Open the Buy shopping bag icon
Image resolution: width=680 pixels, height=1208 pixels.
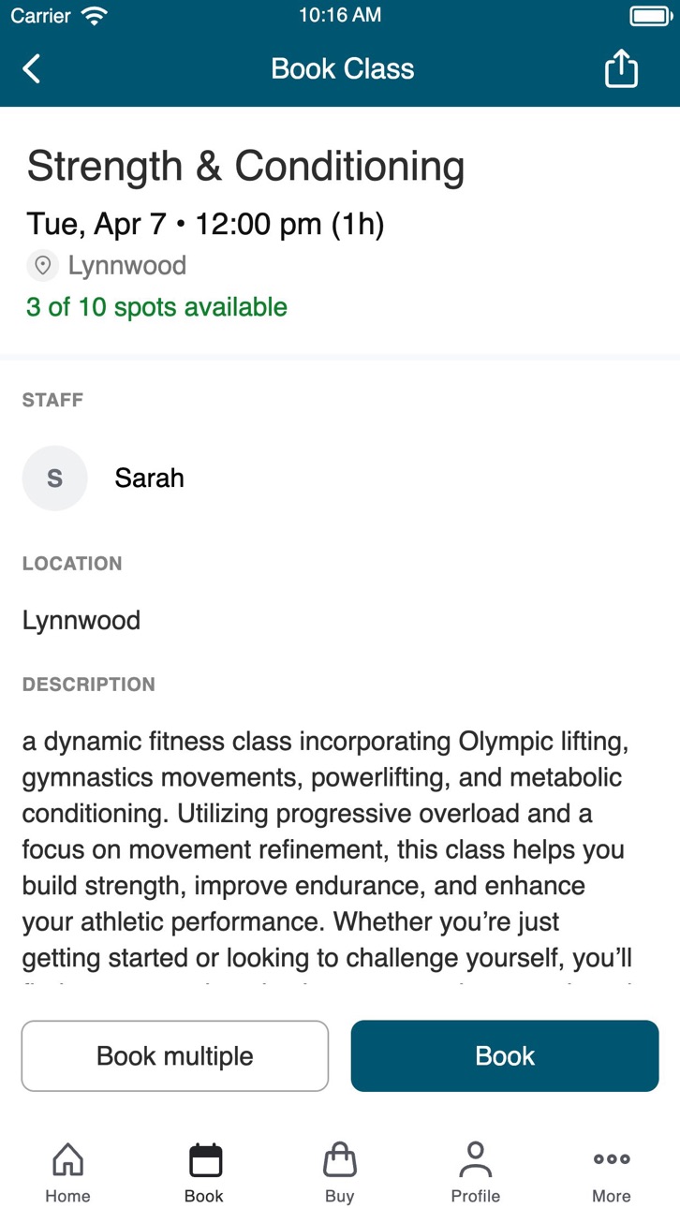tap(340, 1159)
